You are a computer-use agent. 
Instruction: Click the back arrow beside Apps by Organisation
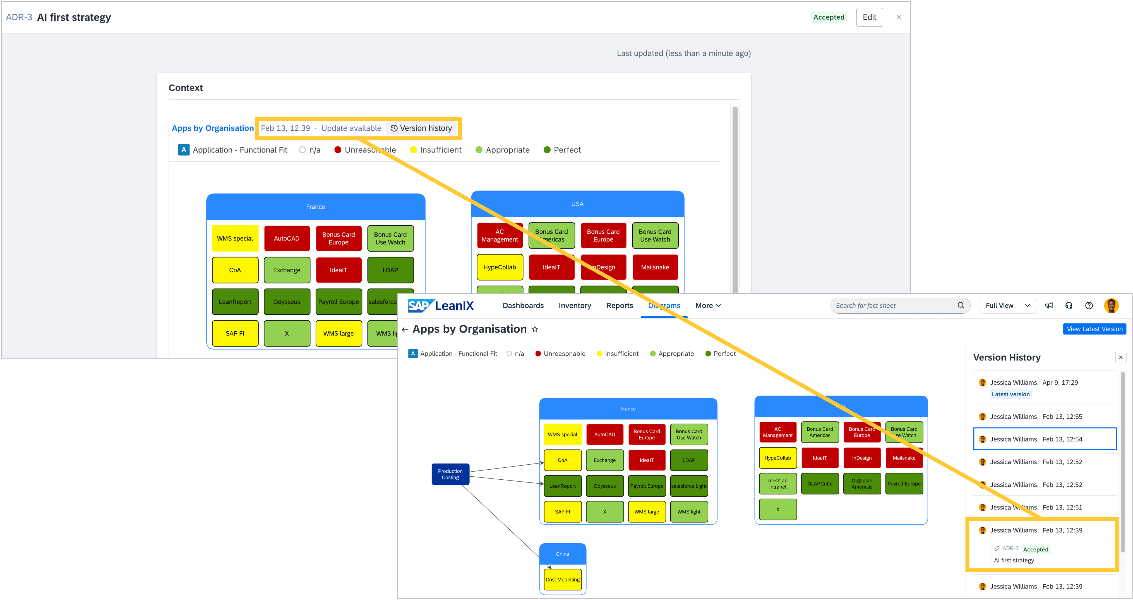coord(405,329)
